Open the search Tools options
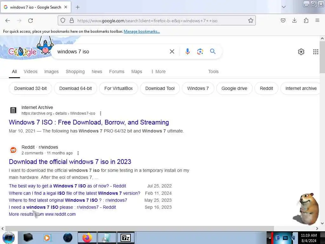Screen dimensions: 325x244 point(213,71)
